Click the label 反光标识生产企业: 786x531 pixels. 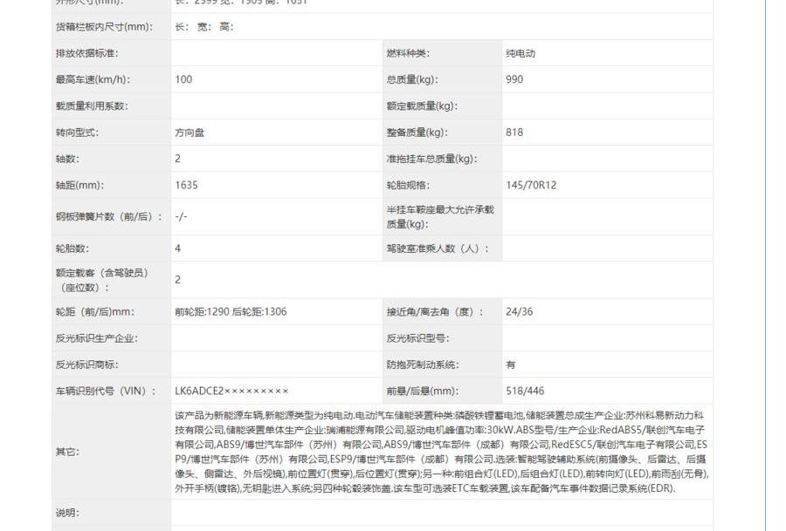(x=97, y=338)
